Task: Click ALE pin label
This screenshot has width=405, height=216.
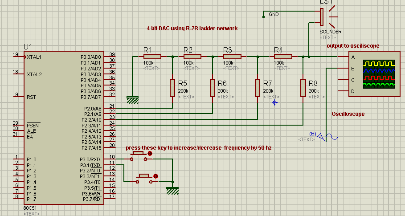Action: (31, 131)
